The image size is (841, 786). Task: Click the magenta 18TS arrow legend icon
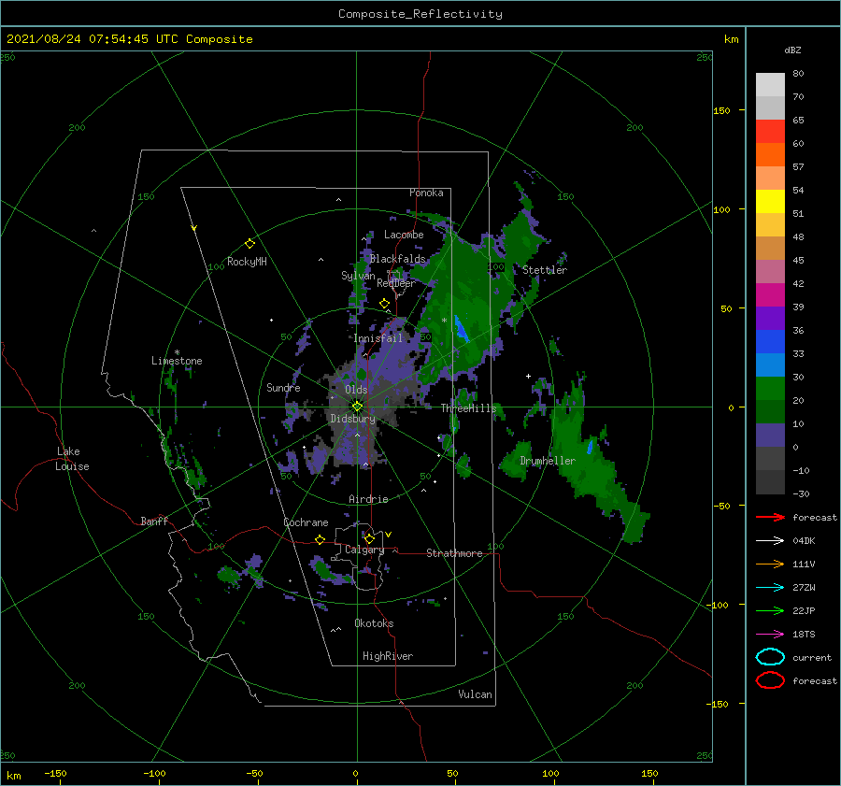(x=770, y=635)
